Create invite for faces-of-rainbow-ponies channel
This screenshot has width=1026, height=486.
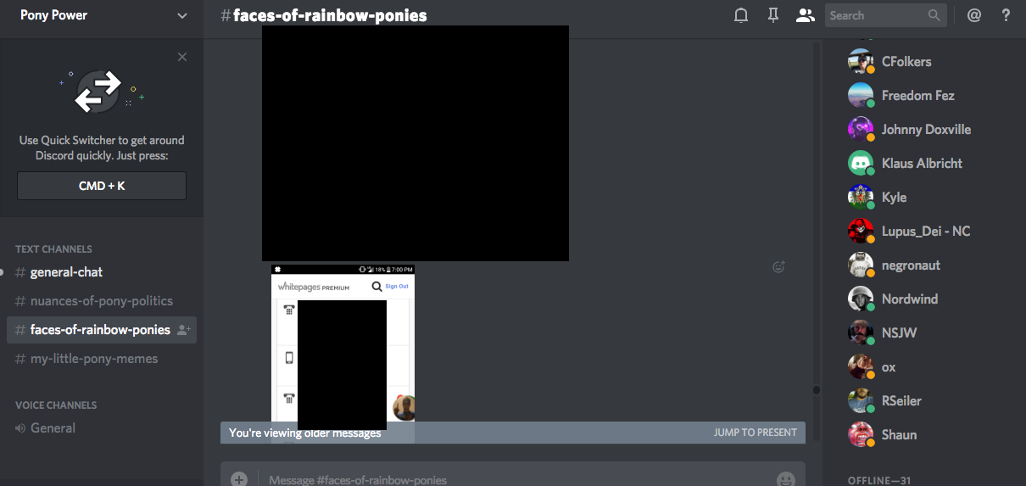pos(184,330)
